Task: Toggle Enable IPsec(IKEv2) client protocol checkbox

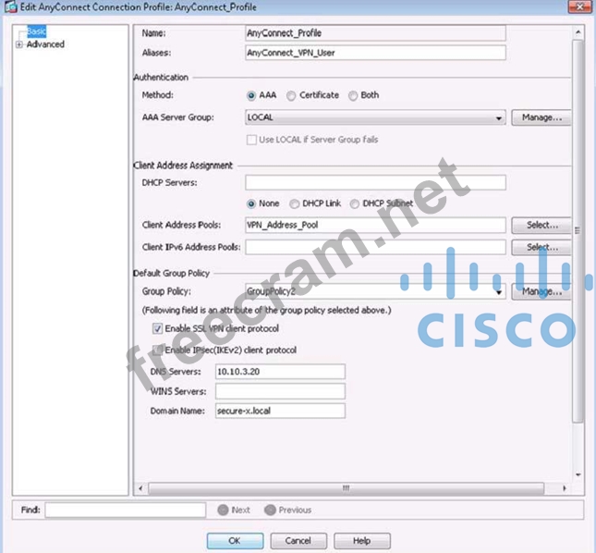Action: coord(158,350)
